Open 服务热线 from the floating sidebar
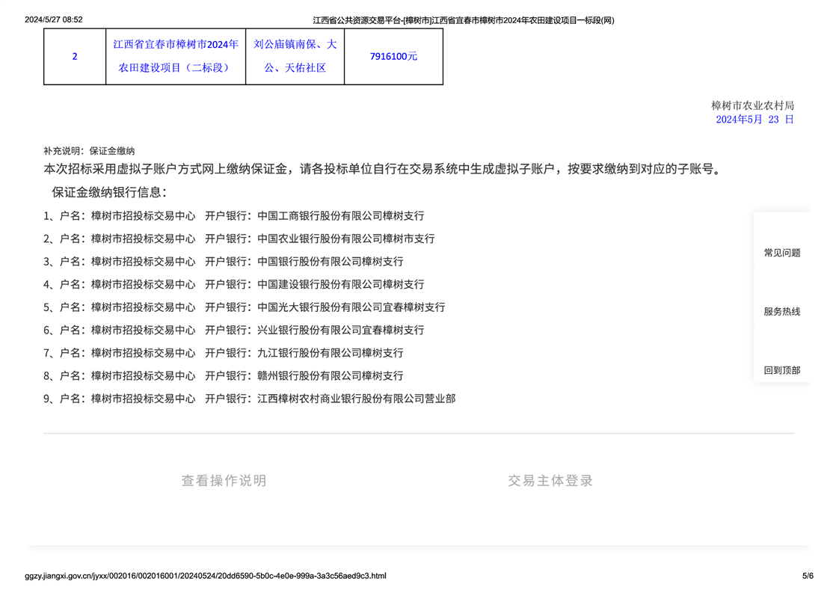Image resolution: width=839 pixels, height=593 pixels. 781,311
